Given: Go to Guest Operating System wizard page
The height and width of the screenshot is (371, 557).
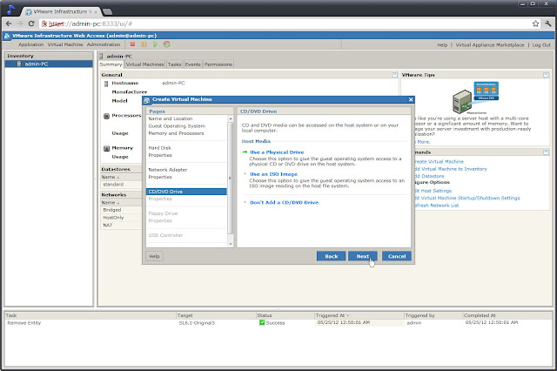Looking at the screenshot, I should pos(177,126).
